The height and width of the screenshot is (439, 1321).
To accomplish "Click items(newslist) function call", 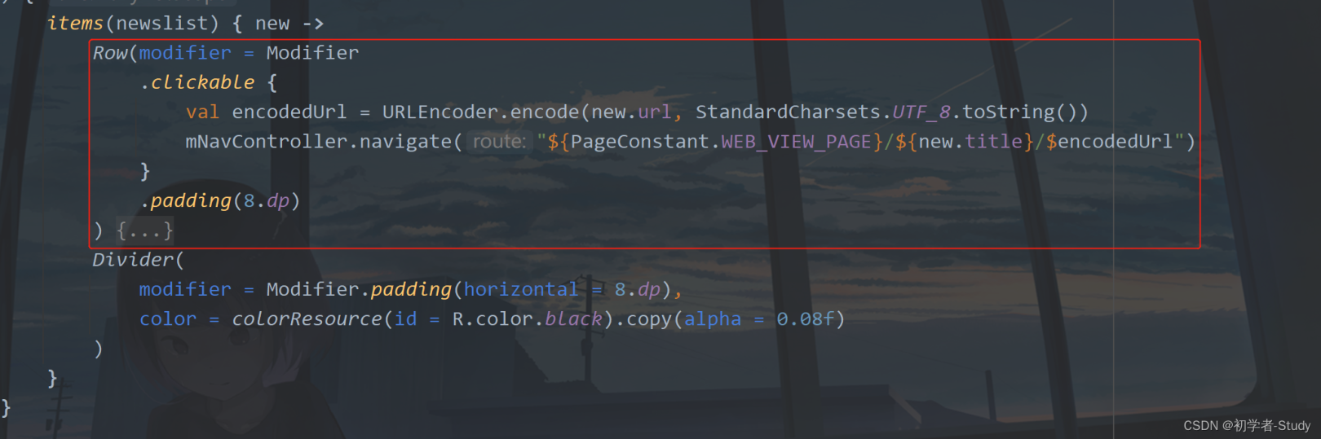I will [133, 24].
